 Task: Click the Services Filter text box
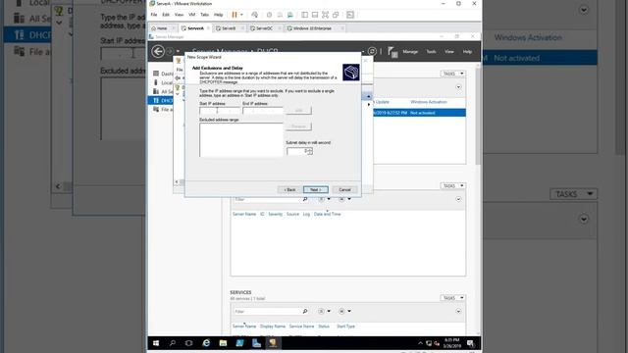point(267,311)
